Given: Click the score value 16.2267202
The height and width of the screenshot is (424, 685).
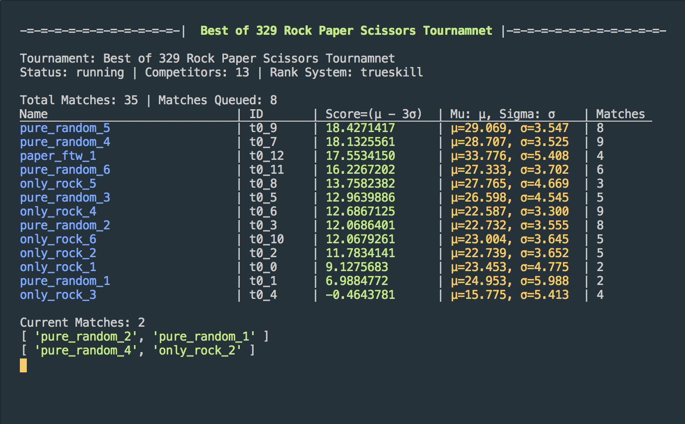Looking at the screenshot, I should click(x=360, y=170).
